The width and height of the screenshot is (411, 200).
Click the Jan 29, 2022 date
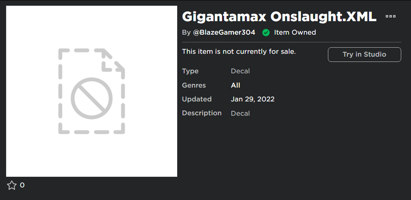pyautogui.click(x=253, y=99)
